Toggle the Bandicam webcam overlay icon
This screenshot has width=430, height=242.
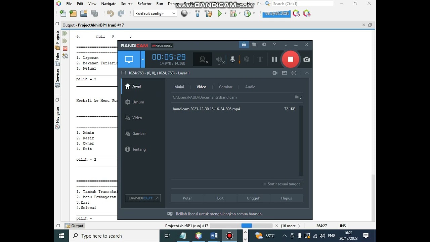pyautogui.click(x=203, y=59)
